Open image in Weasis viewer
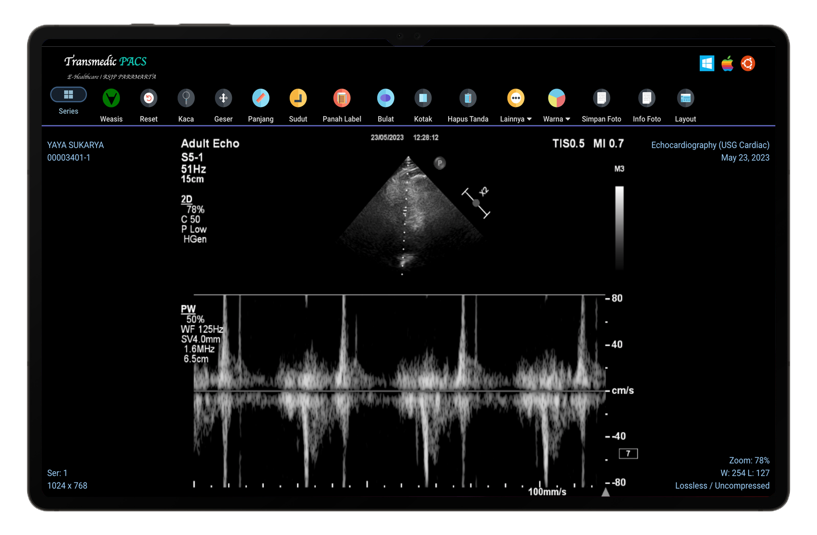Screen dimensions: 817x535 [x=111, y=98]
